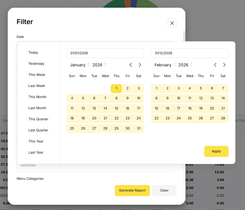The width and height of the screenshot is (245, 210).
Task: Click table value 12.05 in background report
Action: pyautogui.click(x=219, y=172)
